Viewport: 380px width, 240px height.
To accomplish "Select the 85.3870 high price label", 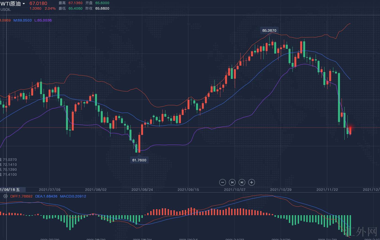I will click(269, 30).
